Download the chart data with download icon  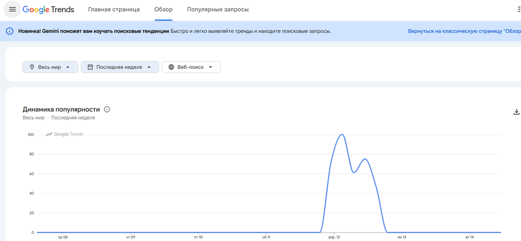[516, 112]
